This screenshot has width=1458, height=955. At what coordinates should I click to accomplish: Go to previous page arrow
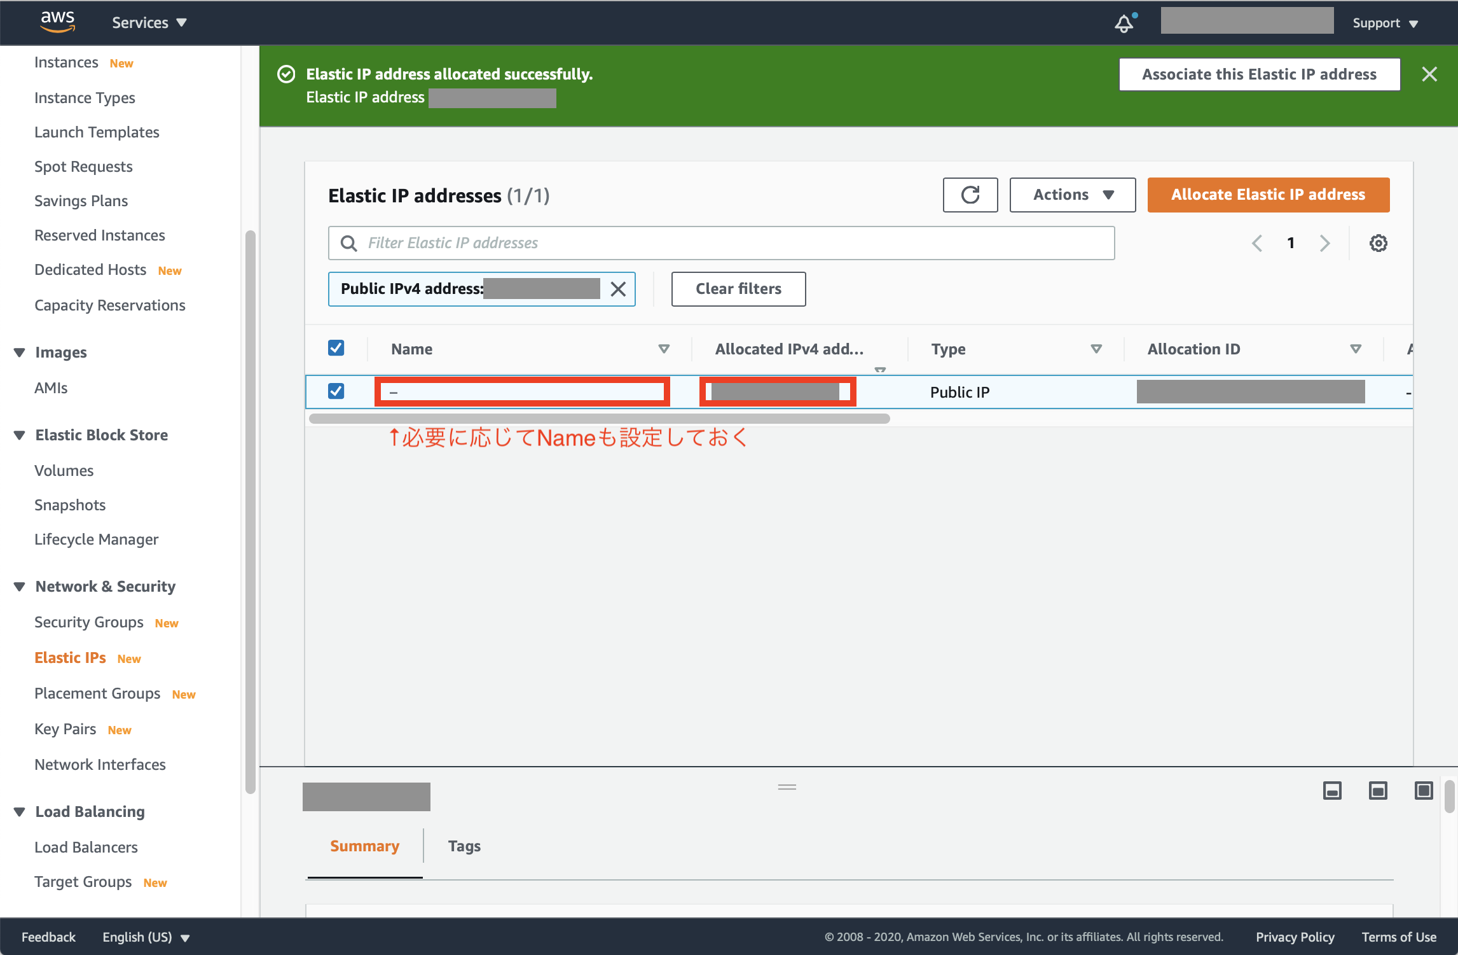1257,243
